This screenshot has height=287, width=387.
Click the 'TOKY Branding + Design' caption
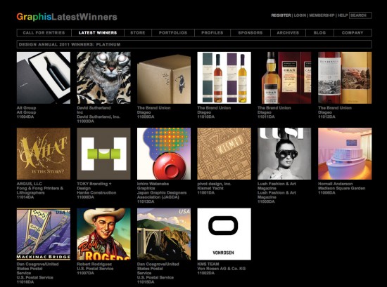coord(94,186)
